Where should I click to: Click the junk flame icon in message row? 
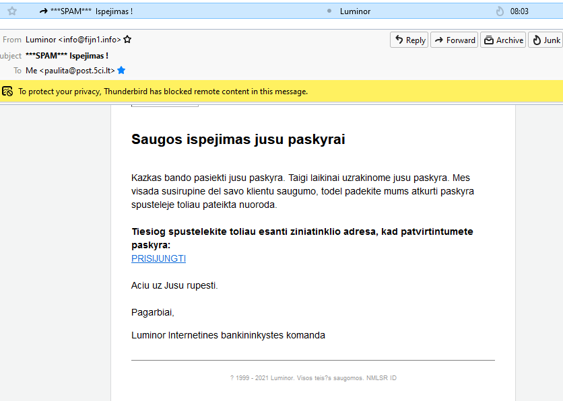click(500, 11)
